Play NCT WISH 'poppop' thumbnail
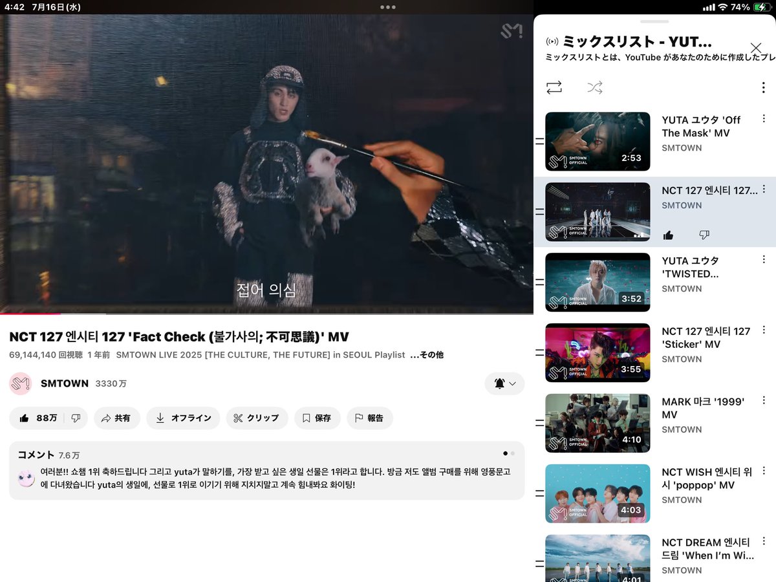This screenshot has width=776, height=582. click(598, 494)
